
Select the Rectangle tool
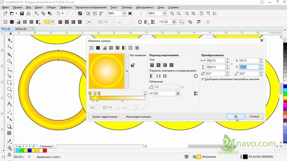click(9, 82)
